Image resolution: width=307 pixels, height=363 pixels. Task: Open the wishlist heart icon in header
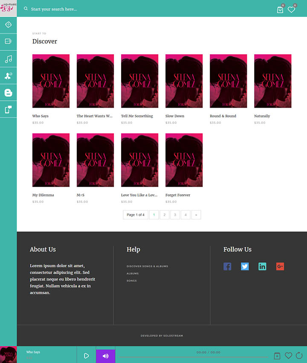[x=291, y=9]
